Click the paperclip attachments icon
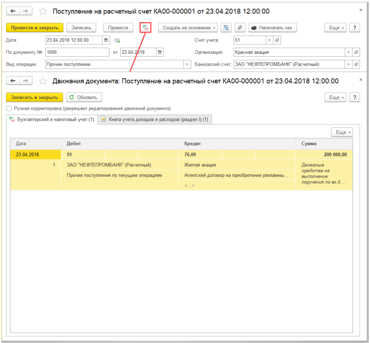Image resolution: width=370 pixels, height=343 pixels. pos(240,27)
